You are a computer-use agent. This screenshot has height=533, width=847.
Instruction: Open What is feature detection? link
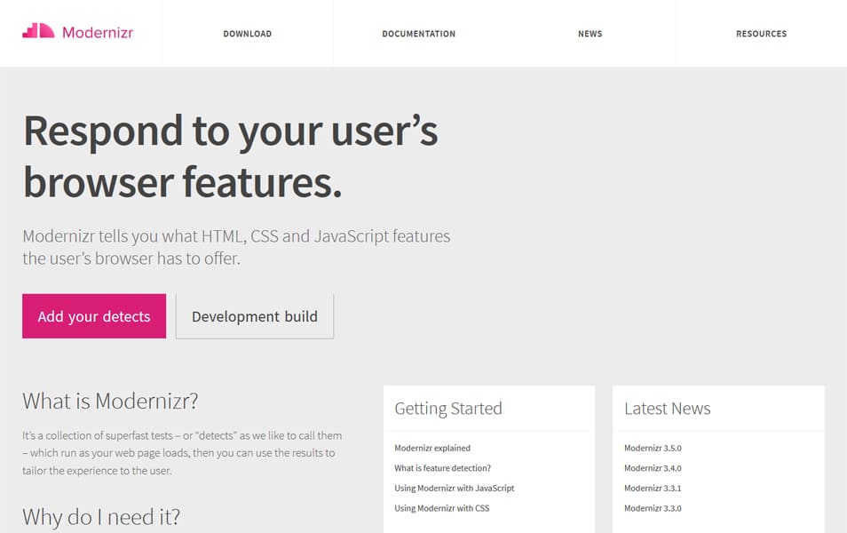(x=442, y=468)
